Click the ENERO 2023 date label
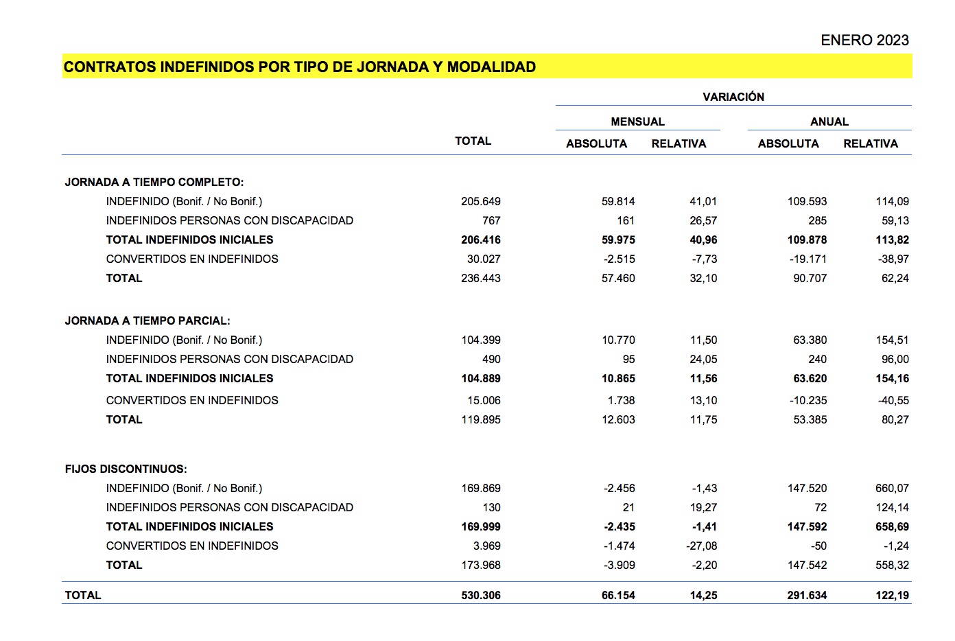Viewport: 955px width, 641px height. 864,40
